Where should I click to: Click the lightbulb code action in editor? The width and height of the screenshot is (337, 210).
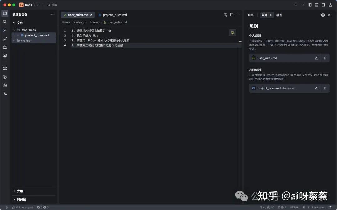click(x=232, y=33)
